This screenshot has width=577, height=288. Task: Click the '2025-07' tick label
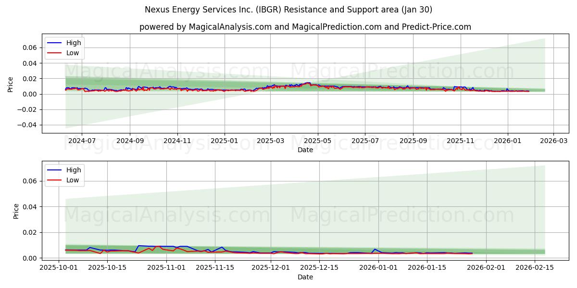pyautogui.click(x=364, y=141)
